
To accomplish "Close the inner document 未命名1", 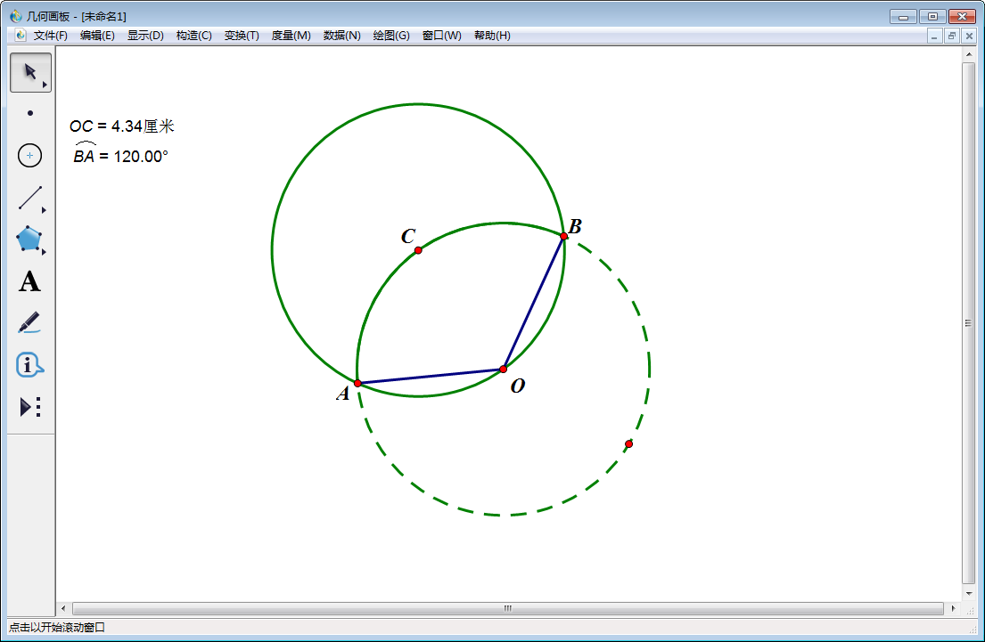I will point(969,37).
